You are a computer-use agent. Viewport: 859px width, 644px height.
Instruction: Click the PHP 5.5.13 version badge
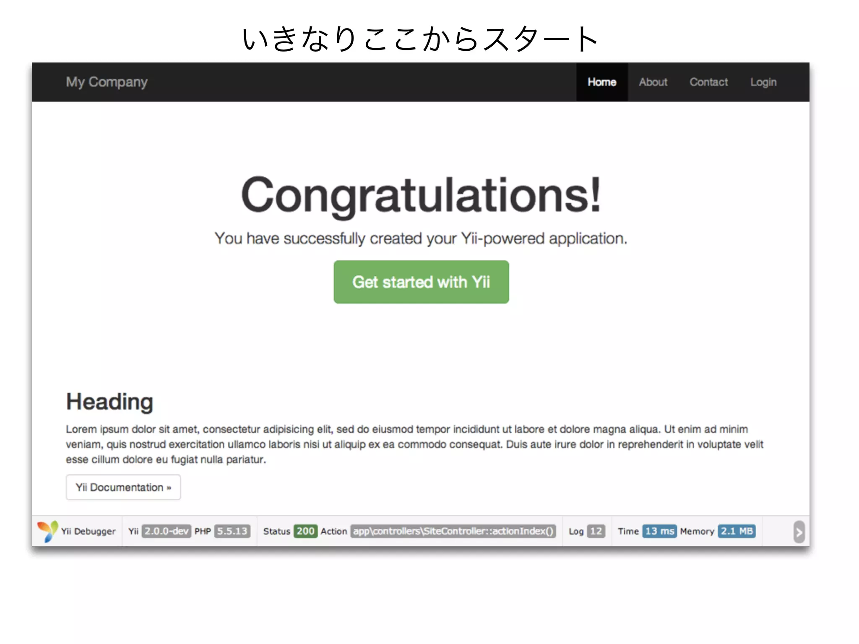point(232,531)
